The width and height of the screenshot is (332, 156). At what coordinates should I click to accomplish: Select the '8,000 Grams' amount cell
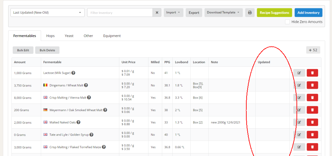pyautogui.click(x=23, y=98)
